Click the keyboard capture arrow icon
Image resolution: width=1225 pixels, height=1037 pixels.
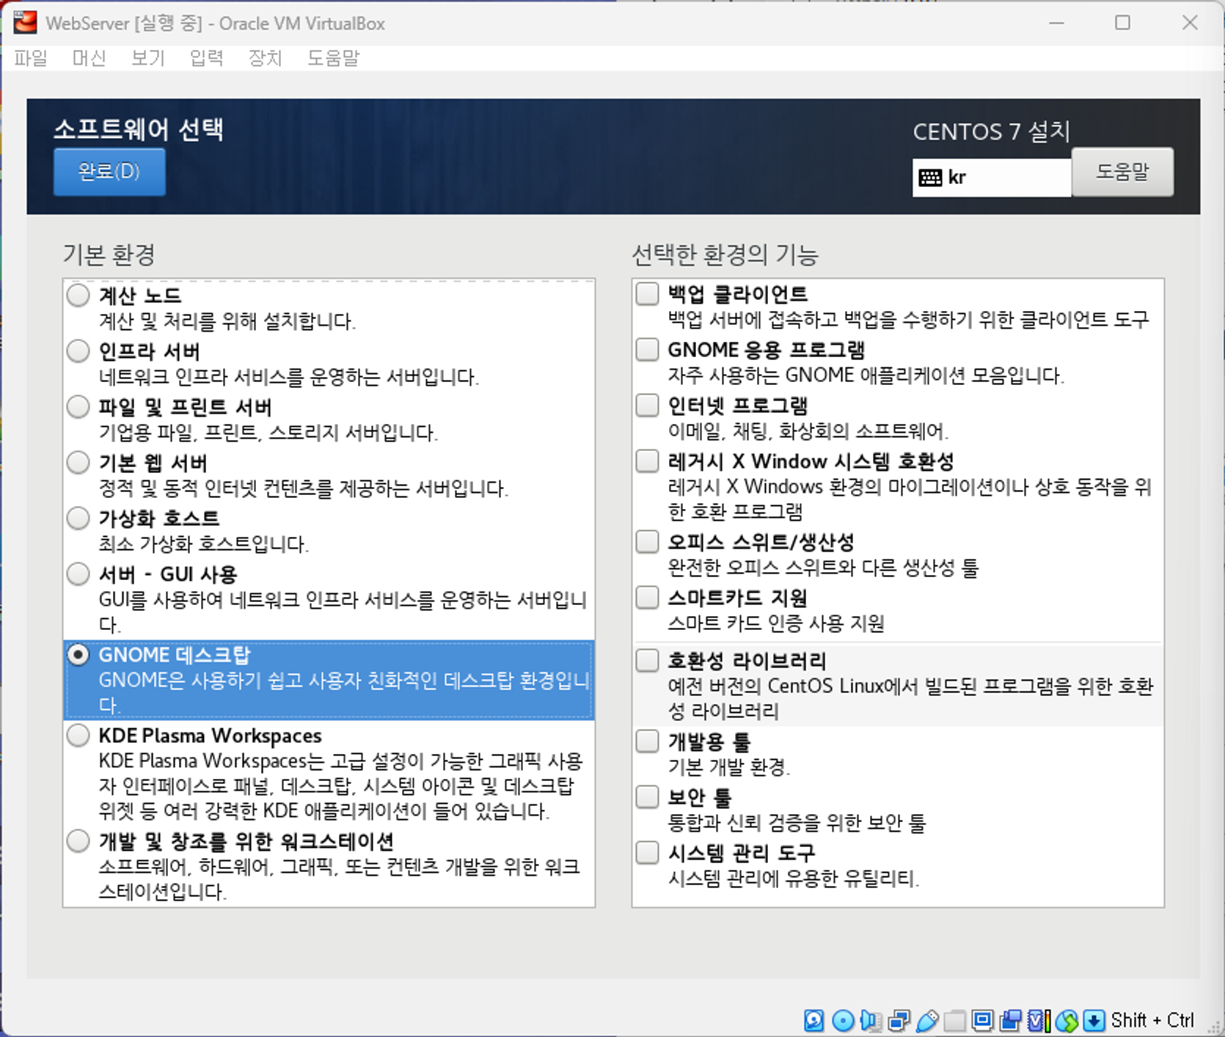click(1094, 1020)
